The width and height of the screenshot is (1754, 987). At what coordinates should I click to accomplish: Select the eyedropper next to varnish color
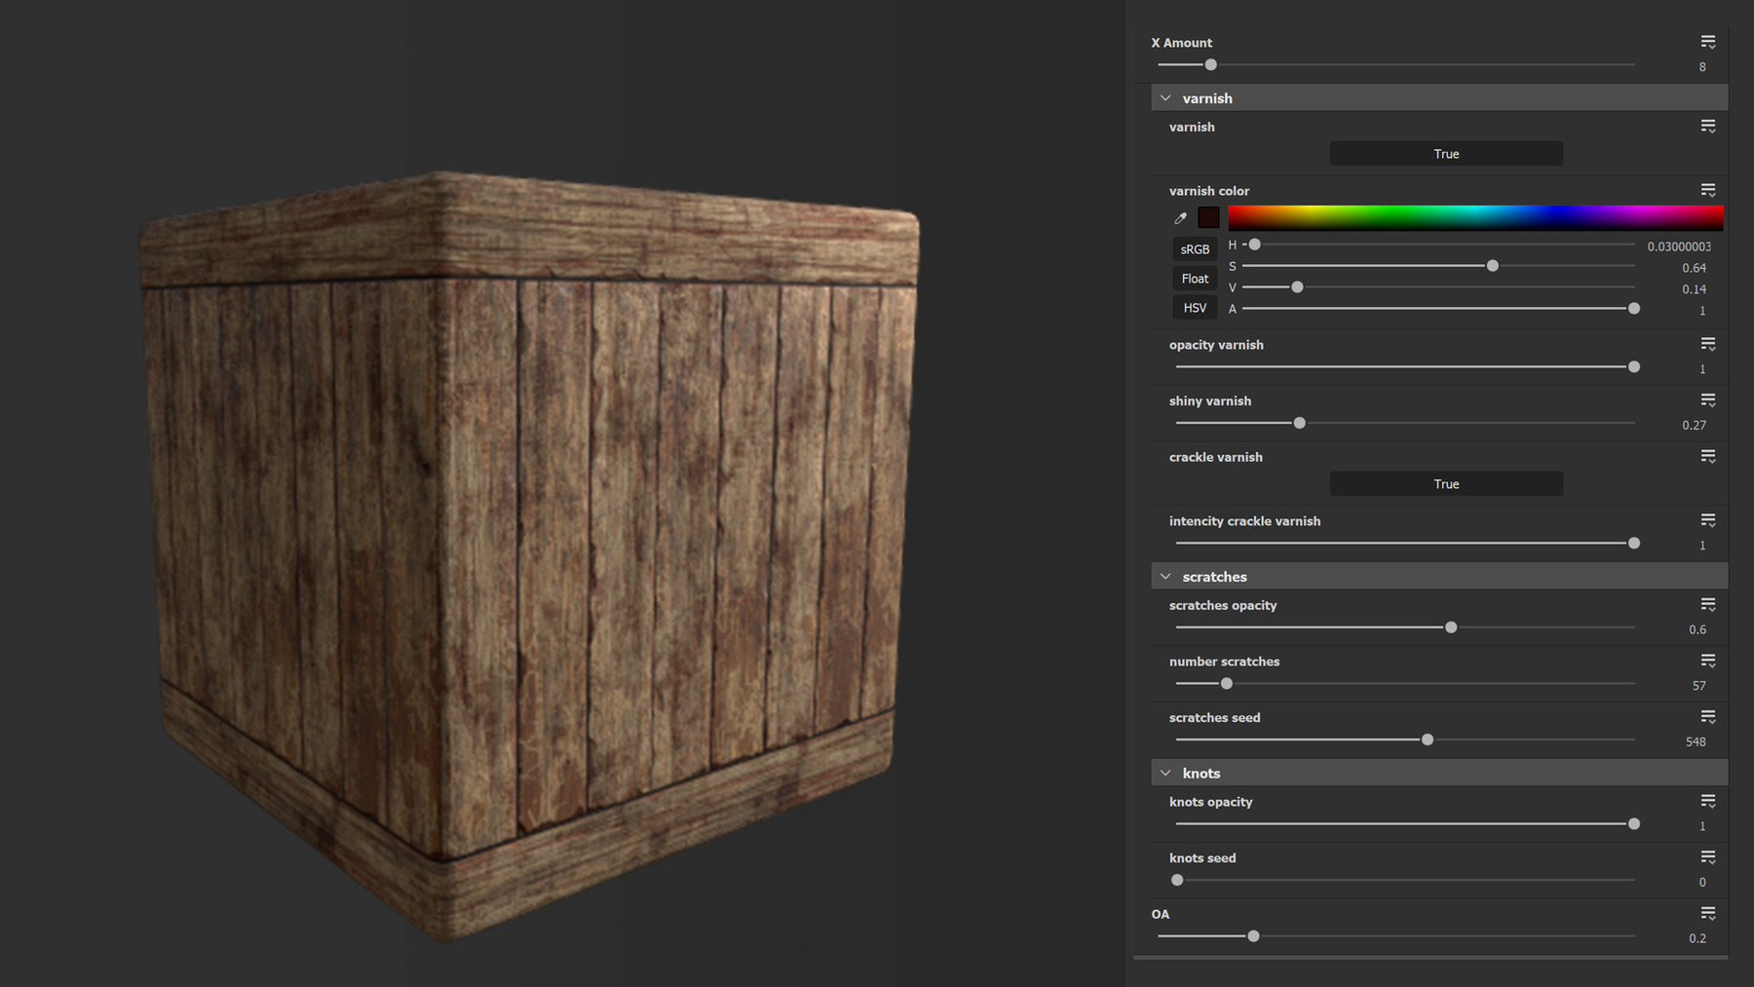1180,217
